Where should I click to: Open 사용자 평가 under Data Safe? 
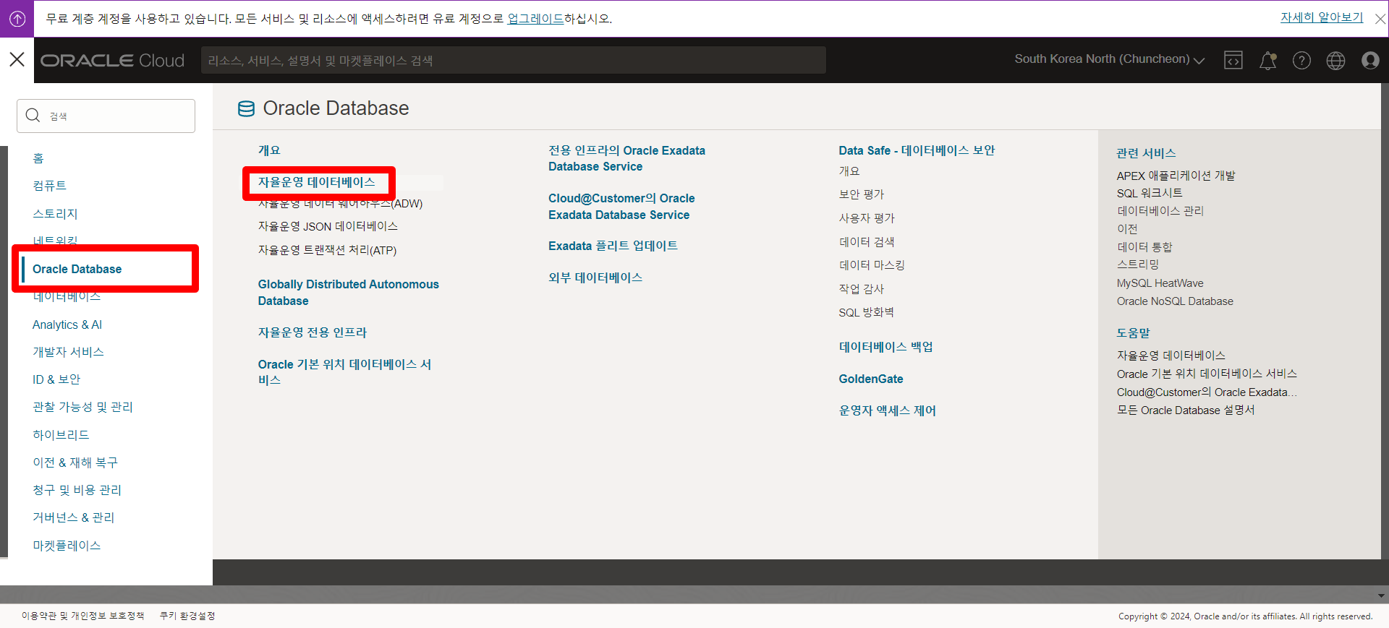coord(867,218)
